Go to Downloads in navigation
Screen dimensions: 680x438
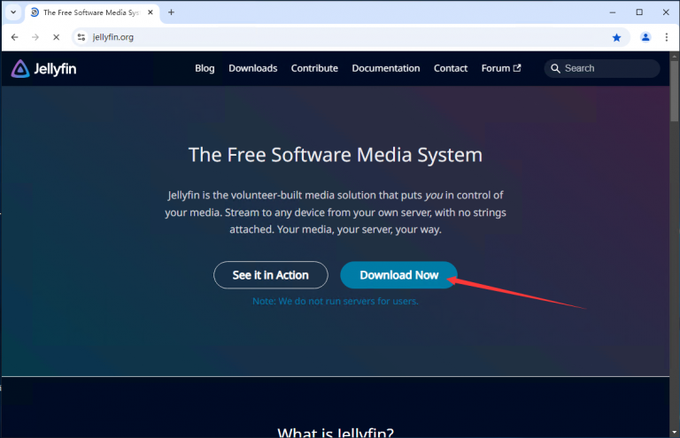(252, 68)
